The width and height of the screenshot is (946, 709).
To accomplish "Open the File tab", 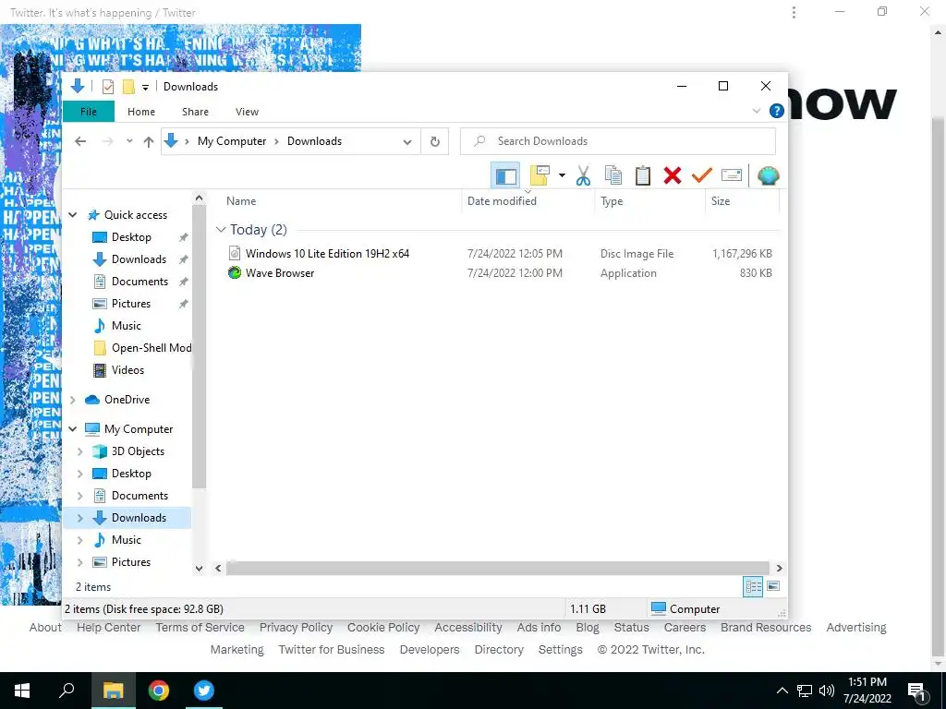I will pos(88,112).
